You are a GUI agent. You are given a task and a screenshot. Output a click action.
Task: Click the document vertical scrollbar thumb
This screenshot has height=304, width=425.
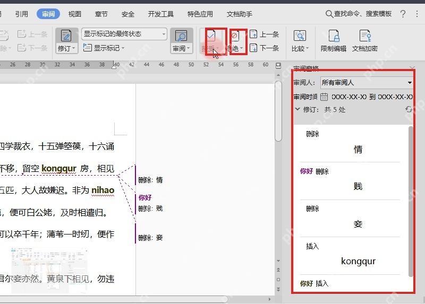click(x=278, y=111)
